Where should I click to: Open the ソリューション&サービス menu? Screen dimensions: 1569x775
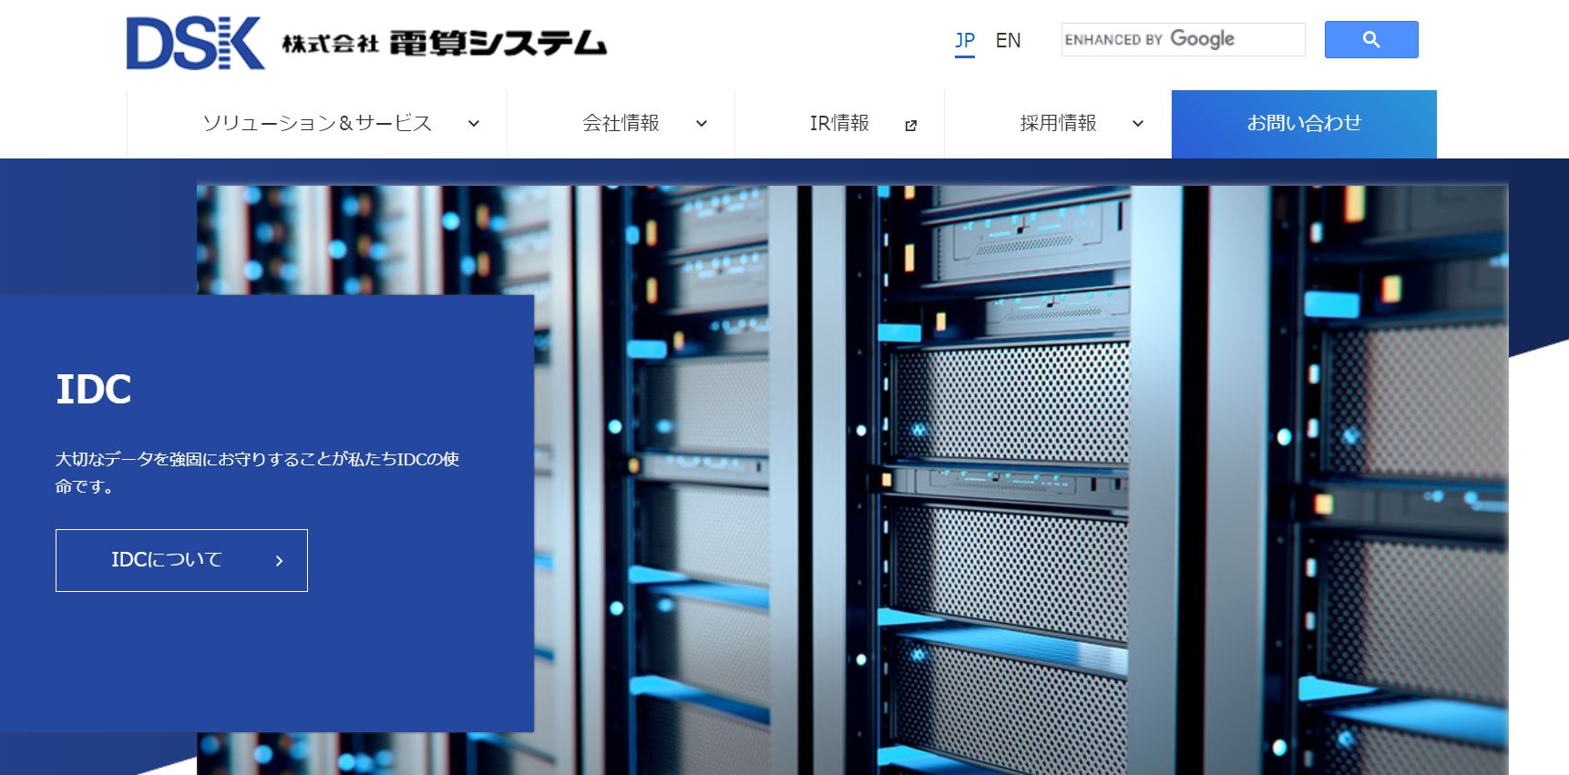click(317, 124)
